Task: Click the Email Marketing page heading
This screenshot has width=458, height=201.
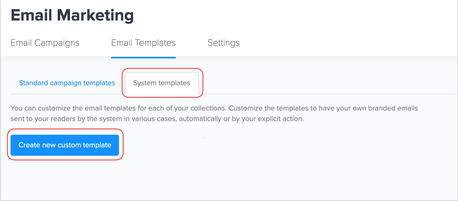Action: [x=72, y=15]
